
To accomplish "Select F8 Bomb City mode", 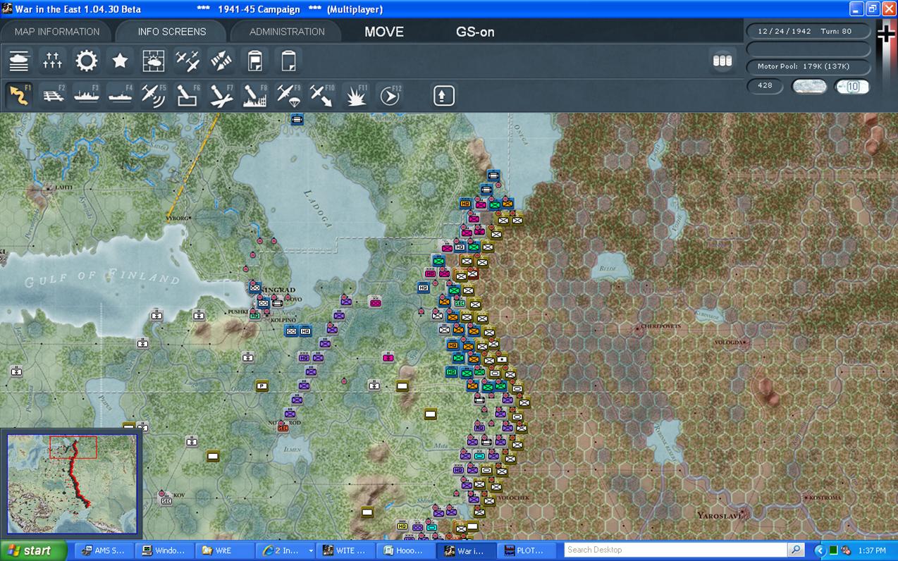I will pyautogui.click(x=255, y=95).
